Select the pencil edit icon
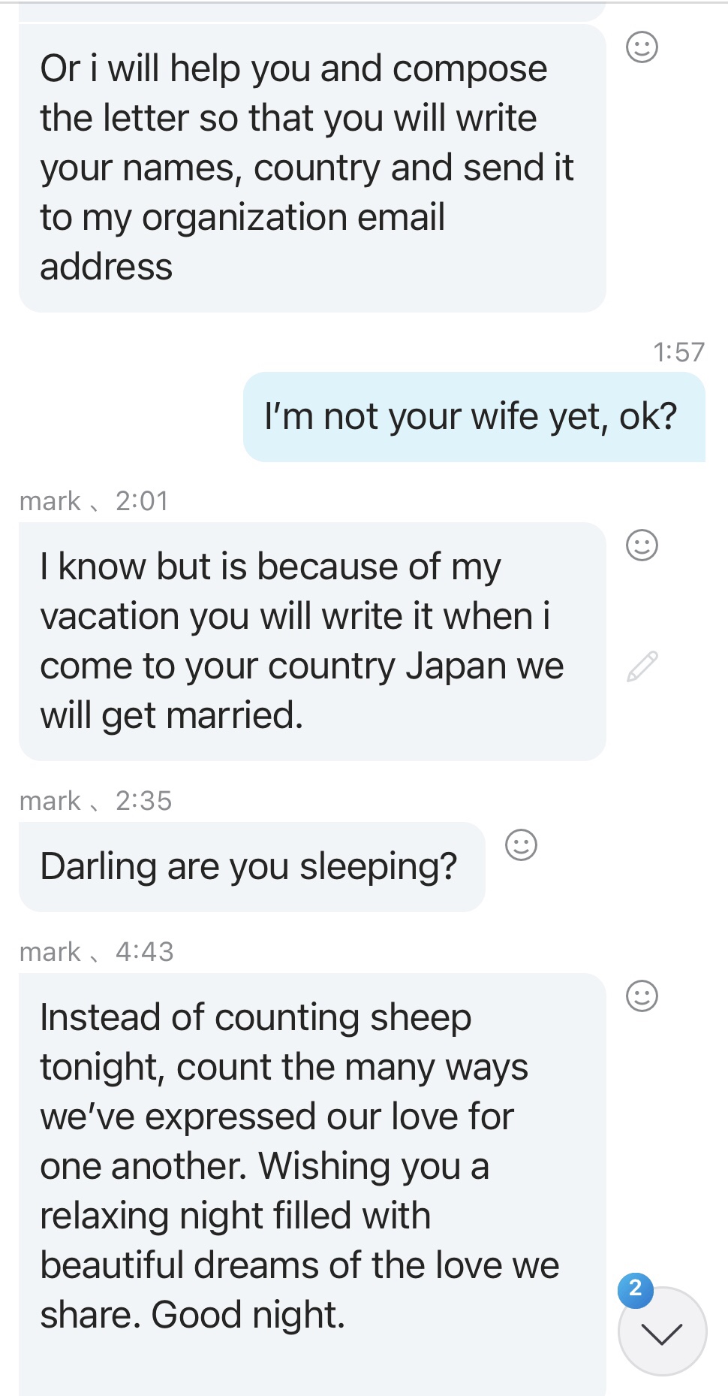This screenshot has width=728, height=1396. pyautogui.click(x=642, y=667)
